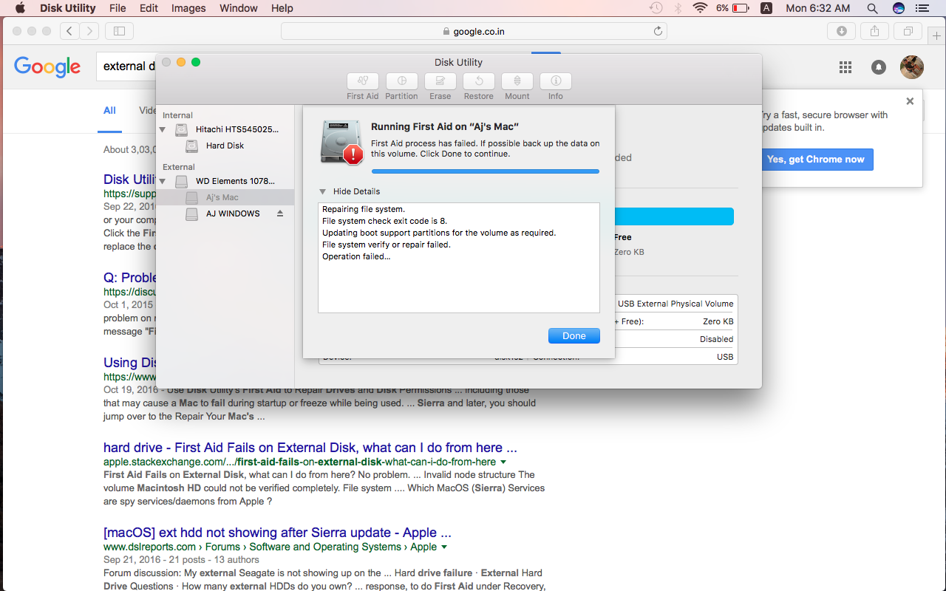Show all tabs in Safari
946x591 pixels.
908,31
